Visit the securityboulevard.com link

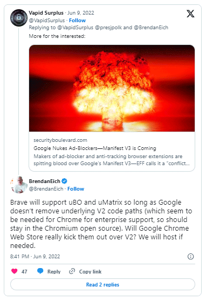pyautogui.click(x=60, y=140)
